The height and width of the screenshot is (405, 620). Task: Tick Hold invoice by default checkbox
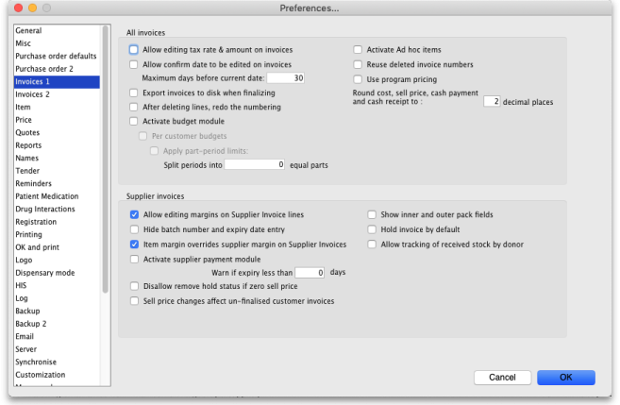pyautogui.click(x=372, y=229)
